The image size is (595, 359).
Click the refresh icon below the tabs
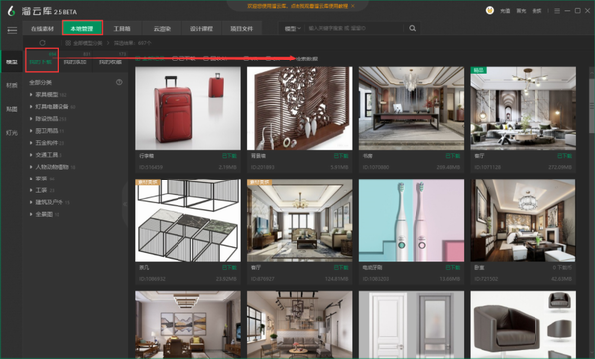(x=42, y=43)
